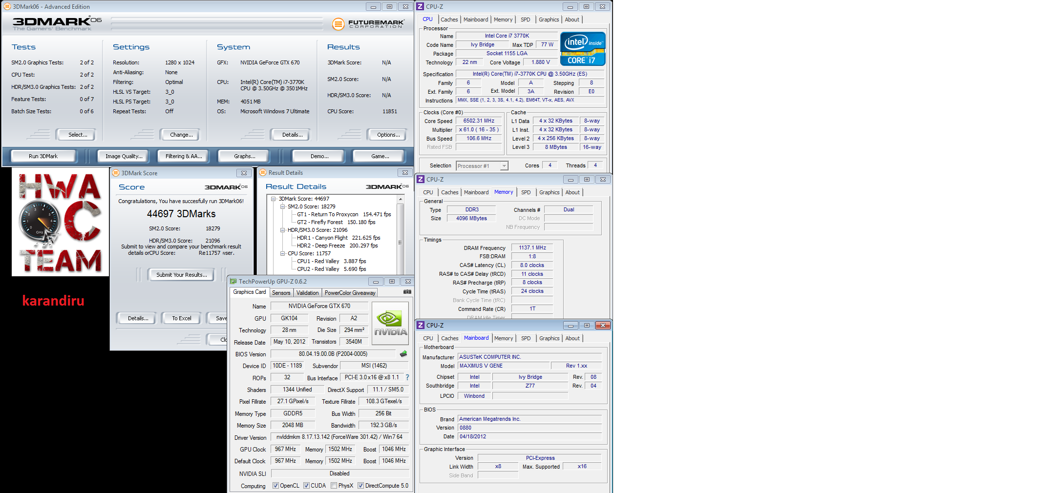Open About tab in top CPU-Z window

pyautogui.click(x=572, y=20)
